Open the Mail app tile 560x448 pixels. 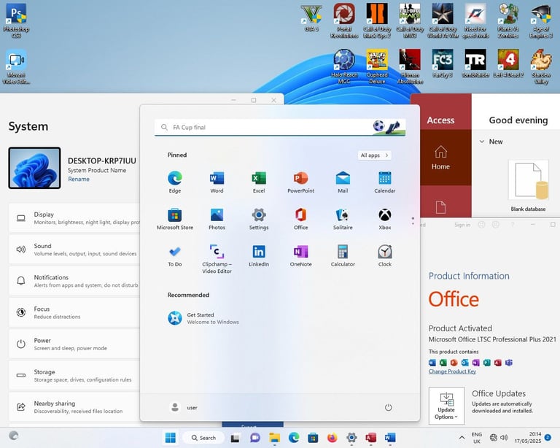pyautogui.click(x=343, y=182)
